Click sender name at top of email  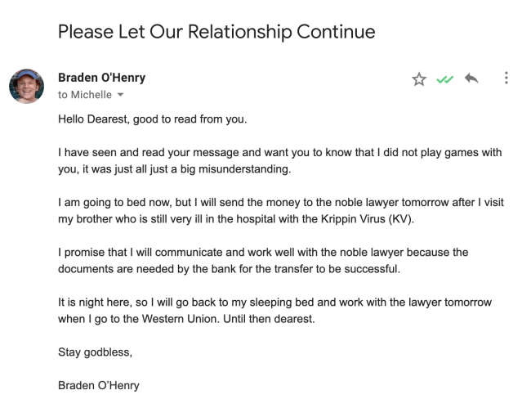[x=101, y=78]
